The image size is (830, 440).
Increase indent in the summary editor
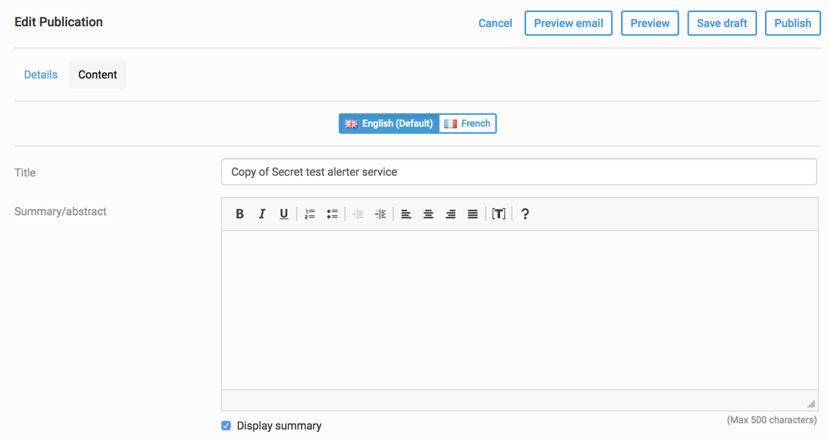click(380, 214)
